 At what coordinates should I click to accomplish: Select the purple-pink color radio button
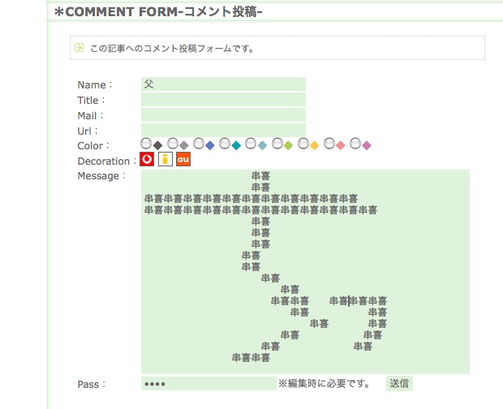click(355, 144)
